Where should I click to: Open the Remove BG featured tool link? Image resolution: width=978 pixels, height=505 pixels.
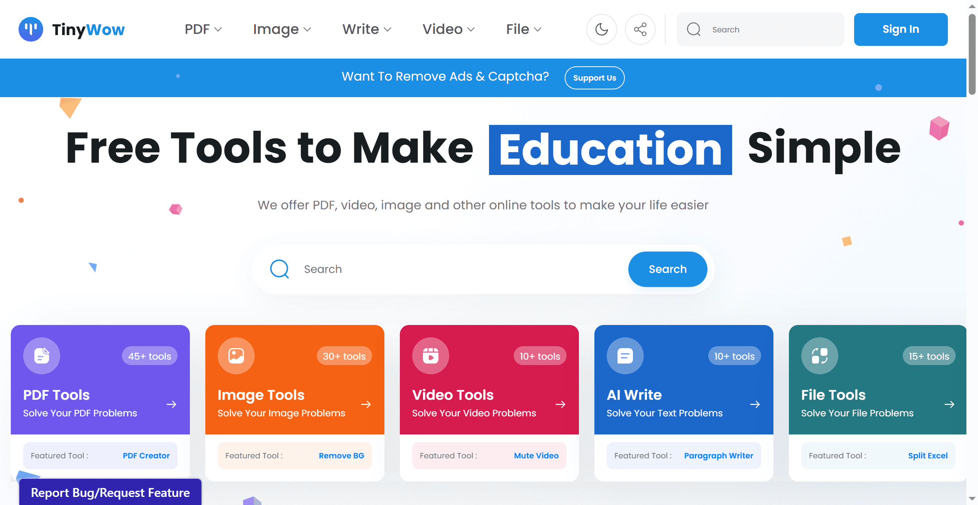[341, 456]
